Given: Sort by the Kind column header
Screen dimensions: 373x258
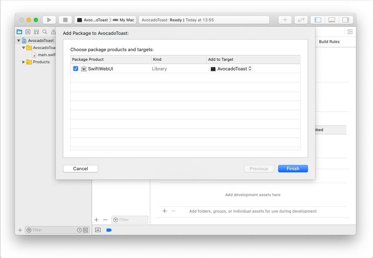Looking at the screenshot, I should (179, 59).
